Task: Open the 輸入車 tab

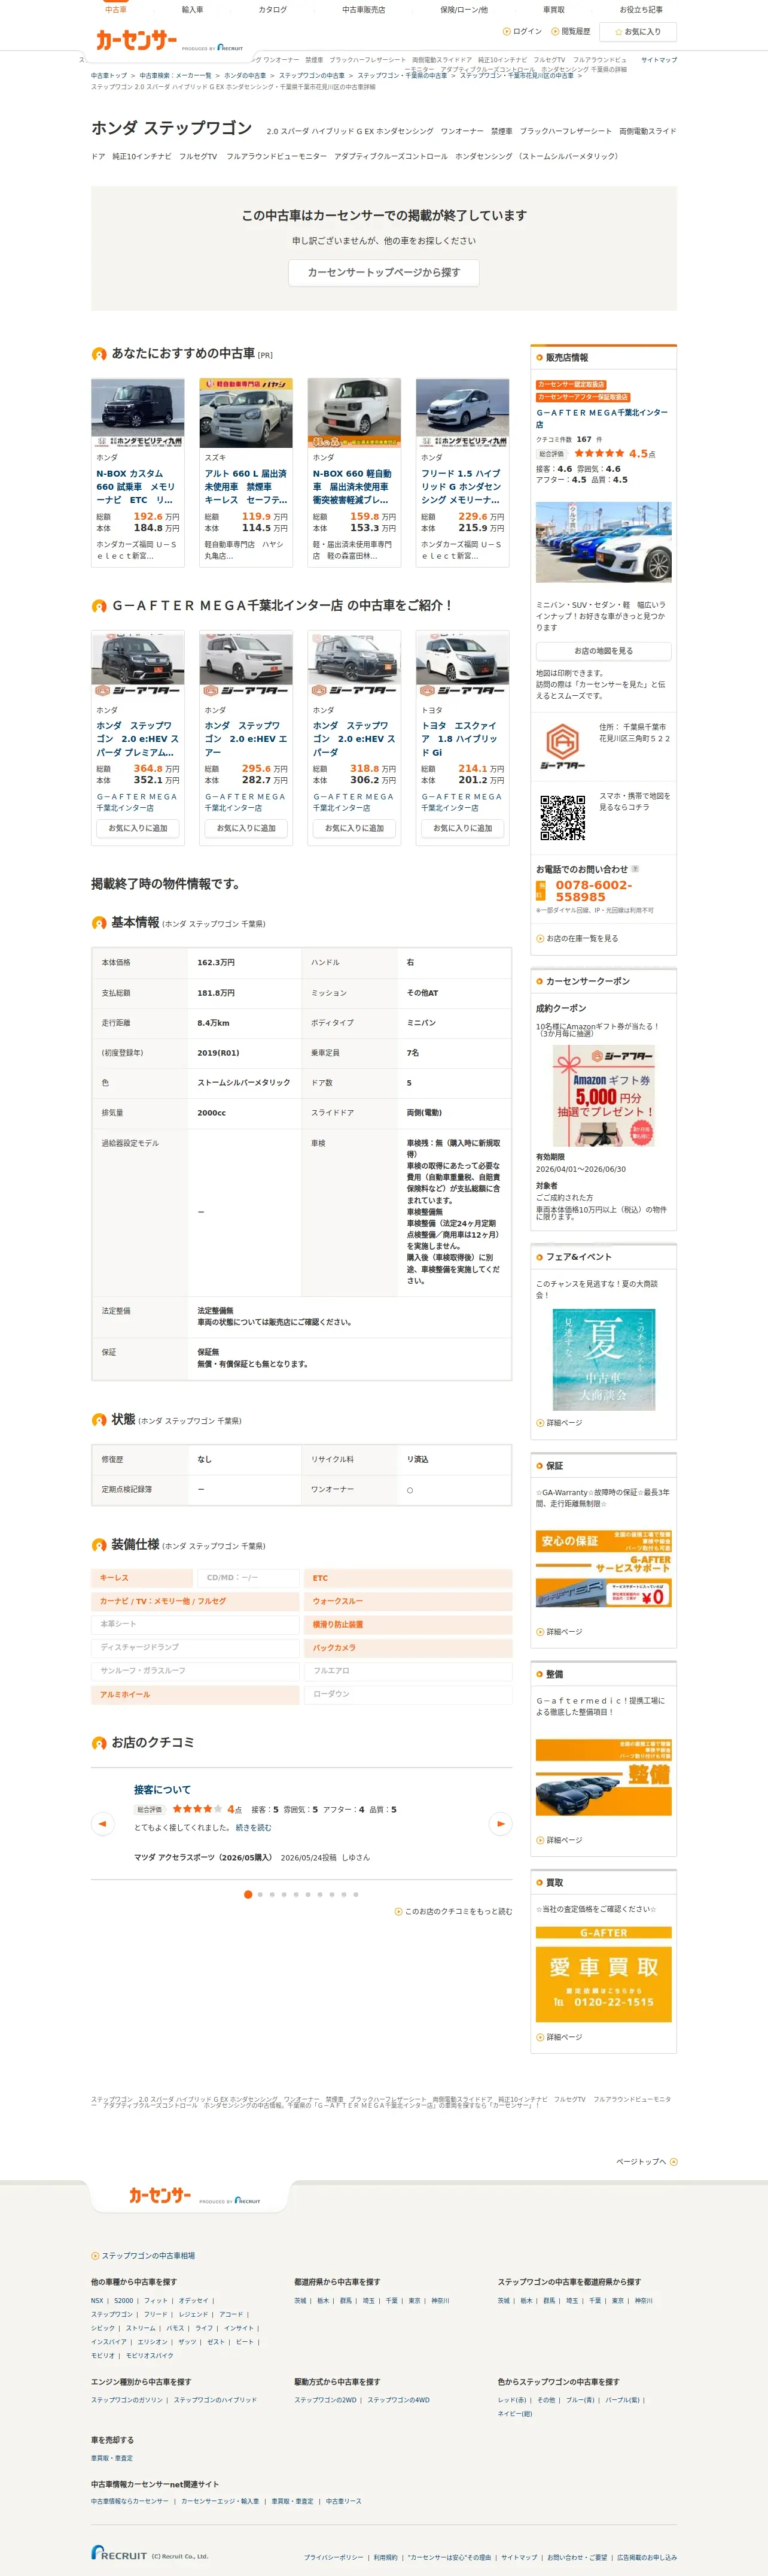Action: tap(193, 9)
